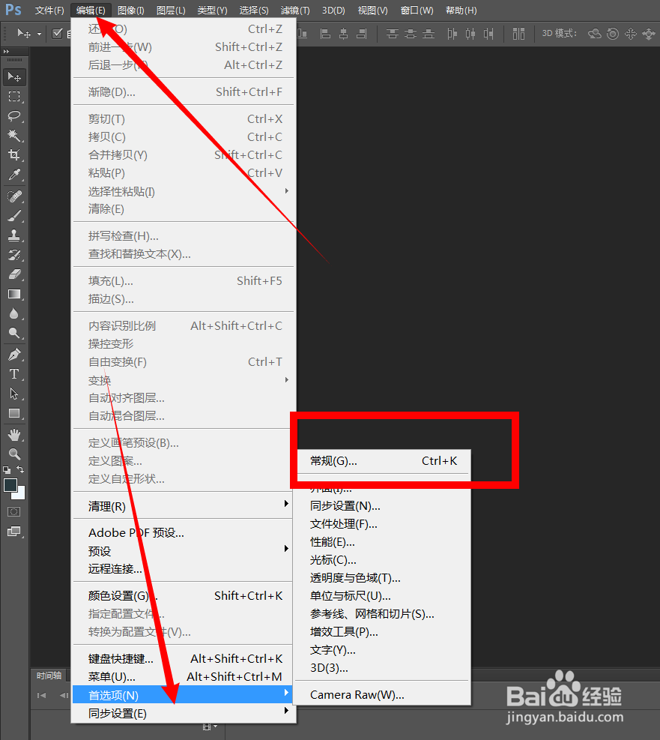
Task: Choose Camera Raw(W)... in the submenu
Action: click(x=383, y=695)
